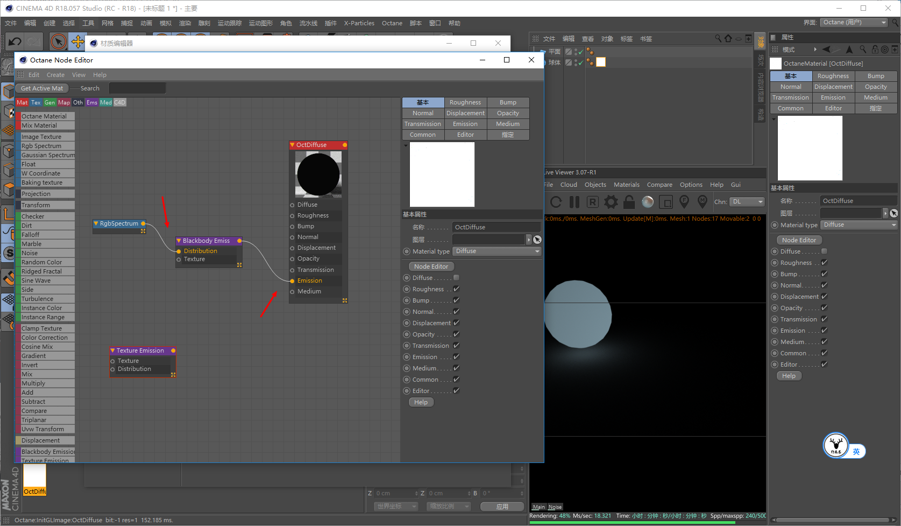Click Help button in node editor panel

tap(421, 402)
